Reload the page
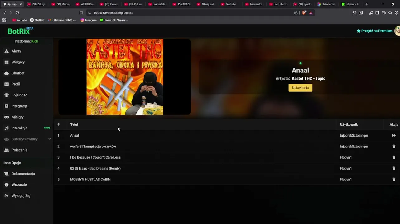The width and height of the screenshot is (400, 224). click(17, 13)
